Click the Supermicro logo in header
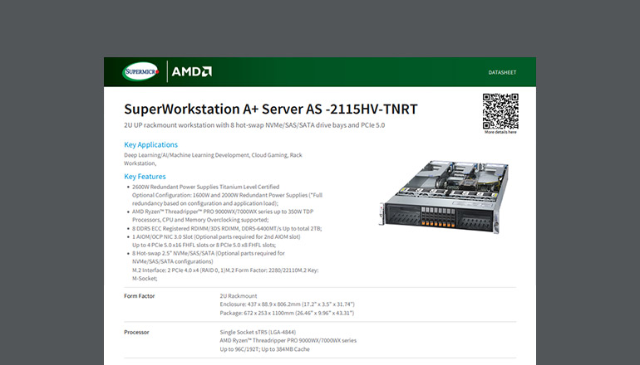This screenshot has height=365, width=640. click(x=140, y=72)
